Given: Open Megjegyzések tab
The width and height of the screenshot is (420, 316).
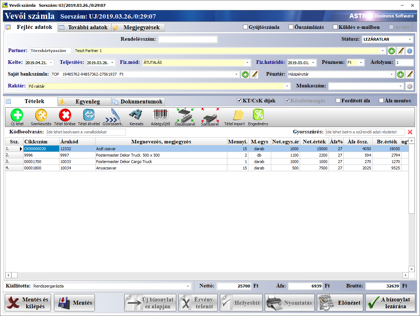Looking at the screenshot, I should click(138, 27).
